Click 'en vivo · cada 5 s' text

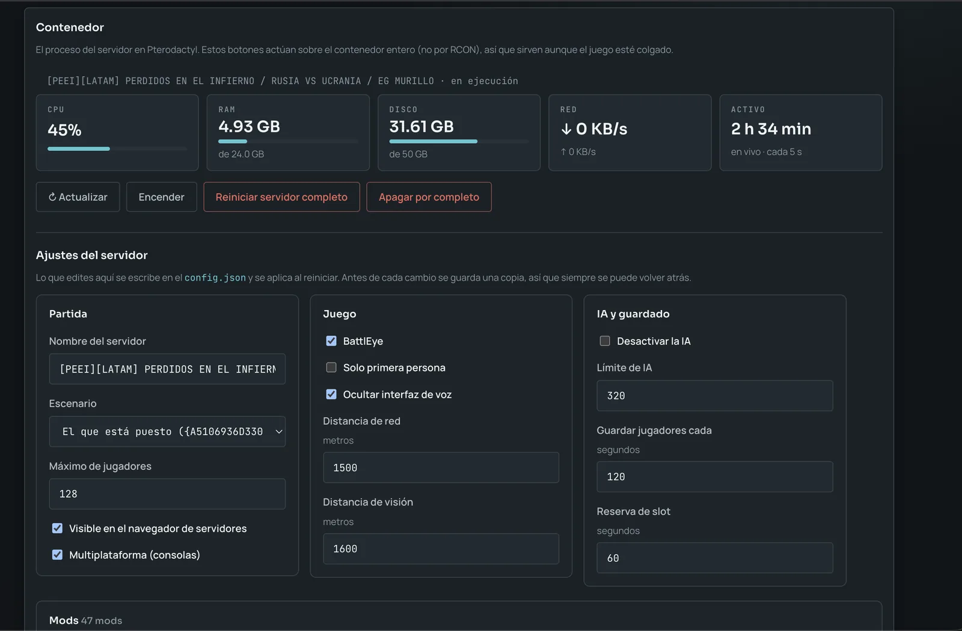(766, 152)
